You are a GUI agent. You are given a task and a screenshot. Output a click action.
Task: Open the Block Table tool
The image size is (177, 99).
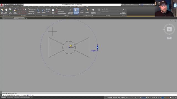[53, 11]
